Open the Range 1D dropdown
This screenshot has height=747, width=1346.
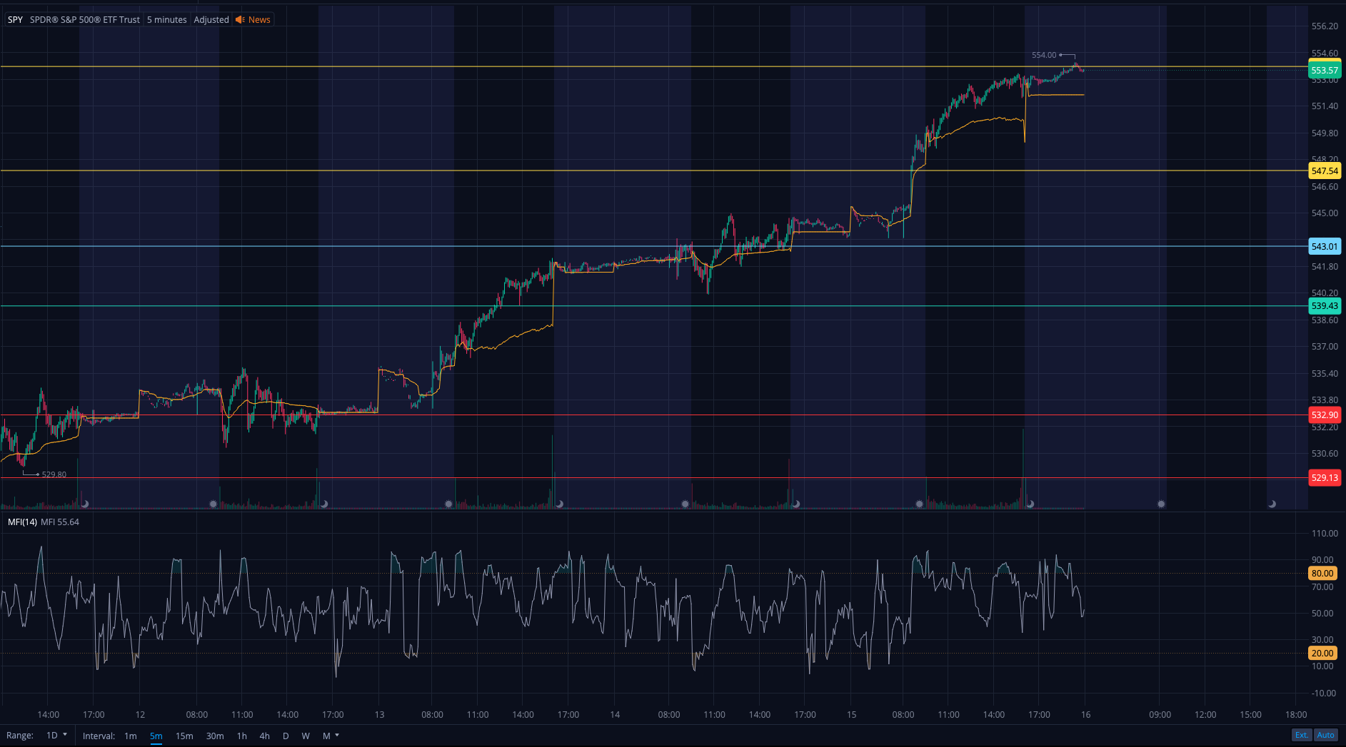click(x=56, y=736)
